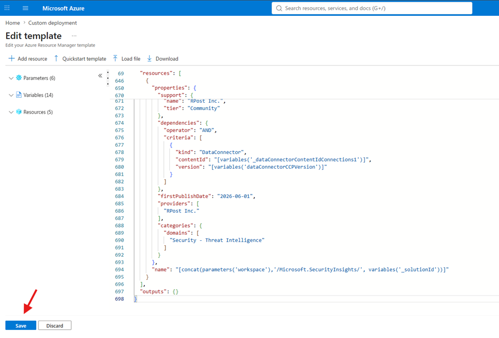
Task: Select Parameters (6) tree node
Action: point(39,78)
